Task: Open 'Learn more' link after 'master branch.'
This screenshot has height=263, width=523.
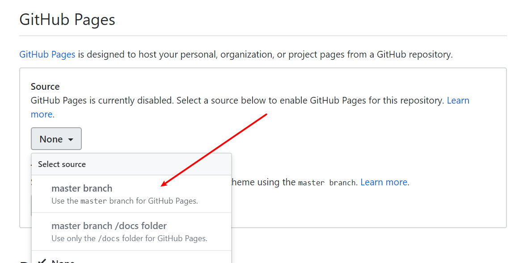Action: (x=384, y=182)
